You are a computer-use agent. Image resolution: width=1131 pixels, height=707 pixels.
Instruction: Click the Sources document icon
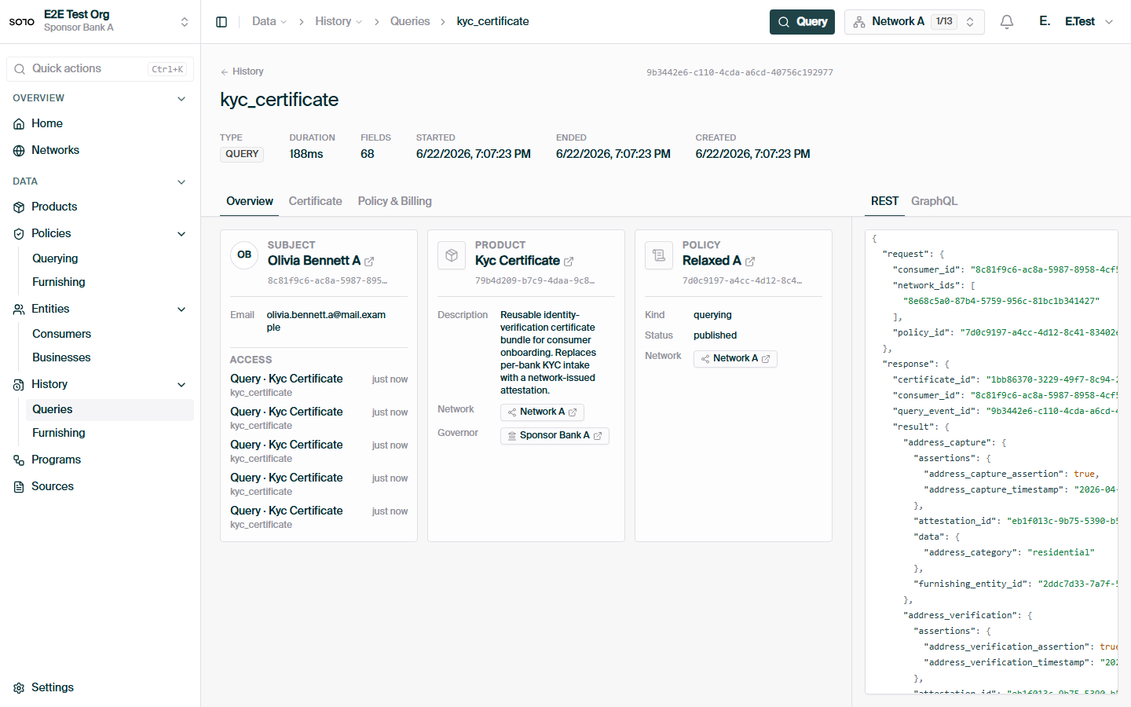19,487
